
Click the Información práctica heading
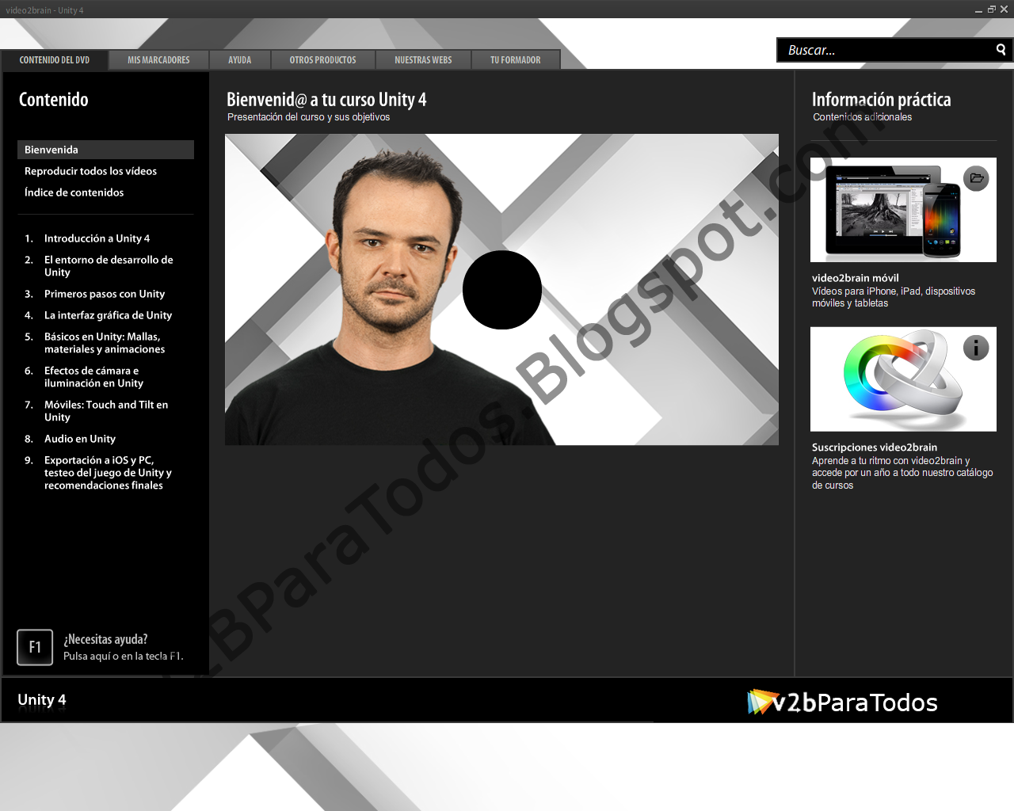point(881,100)
